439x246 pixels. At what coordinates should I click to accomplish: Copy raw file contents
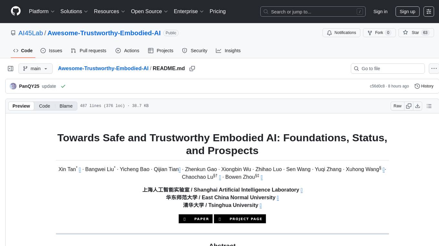409,106
